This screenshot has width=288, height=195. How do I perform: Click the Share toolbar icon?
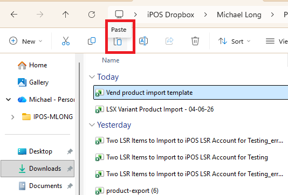(169, 41)
